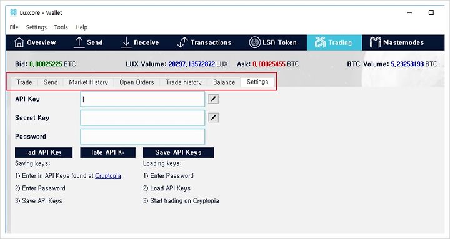Switch to Open Orders sub-tab
The width and height of the screenshot is (450, 239).
[137, 82]
